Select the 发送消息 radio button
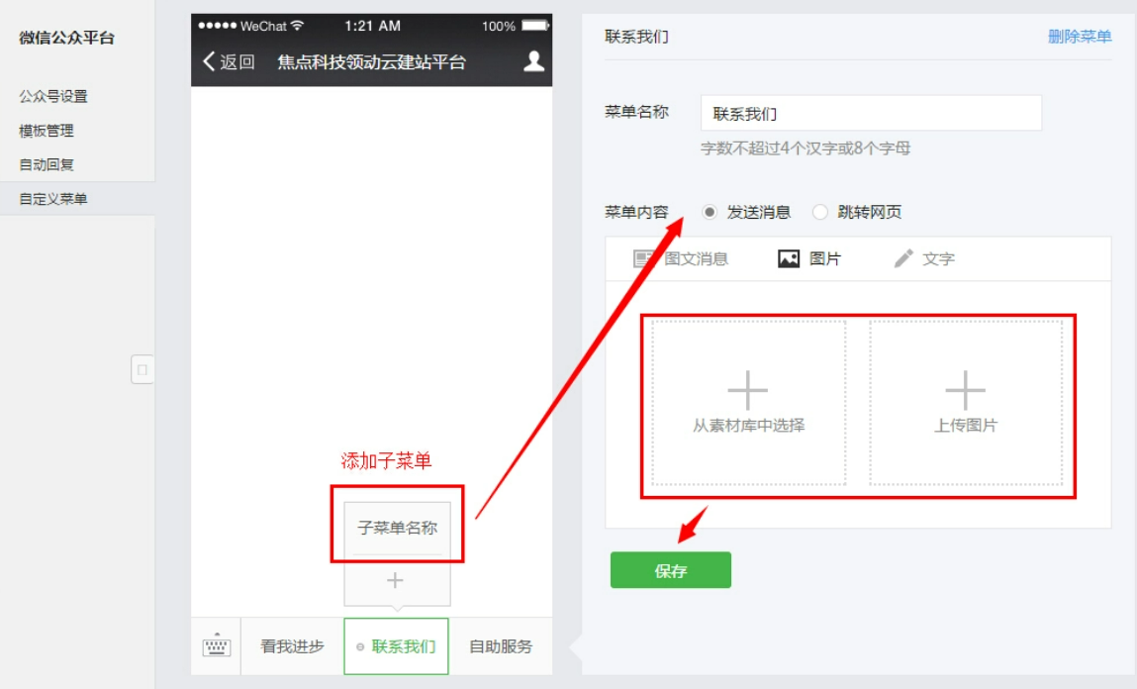 710,212
